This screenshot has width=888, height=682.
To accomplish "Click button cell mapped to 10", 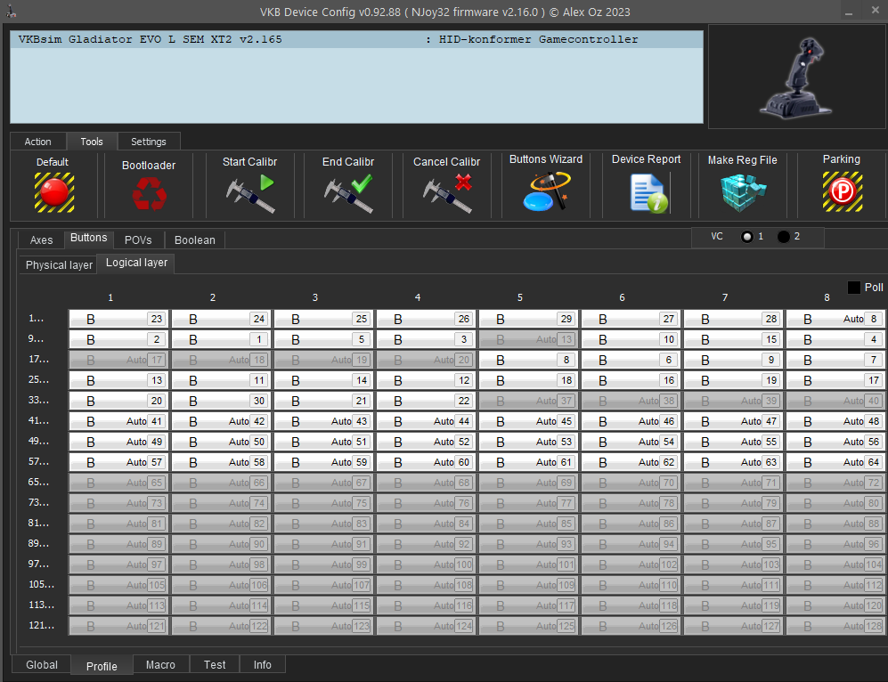I will [x=631, y=339].
